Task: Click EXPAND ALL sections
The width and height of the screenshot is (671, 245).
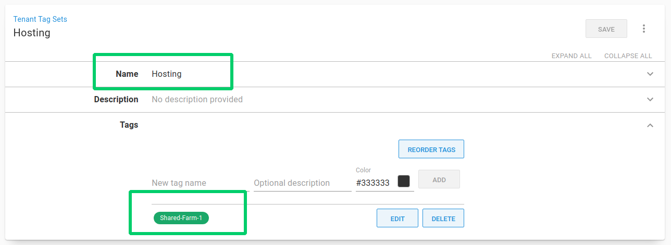Action: (x=571, y=56)
